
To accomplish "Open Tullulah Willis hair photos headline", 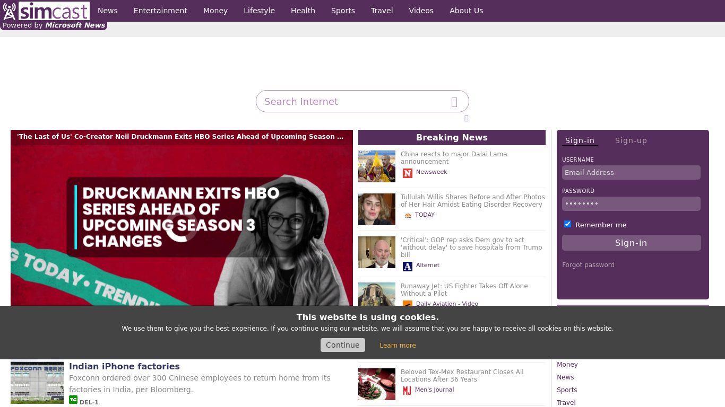I will point(472,201).
